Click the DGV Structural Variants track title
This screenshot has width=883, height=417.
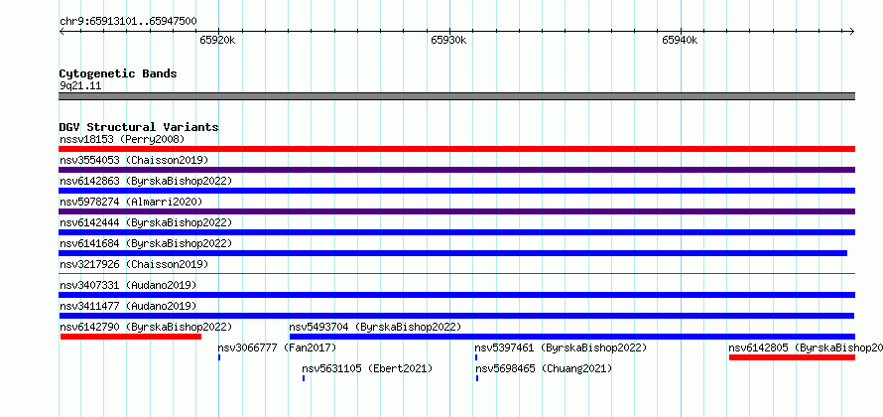(139, 127)
